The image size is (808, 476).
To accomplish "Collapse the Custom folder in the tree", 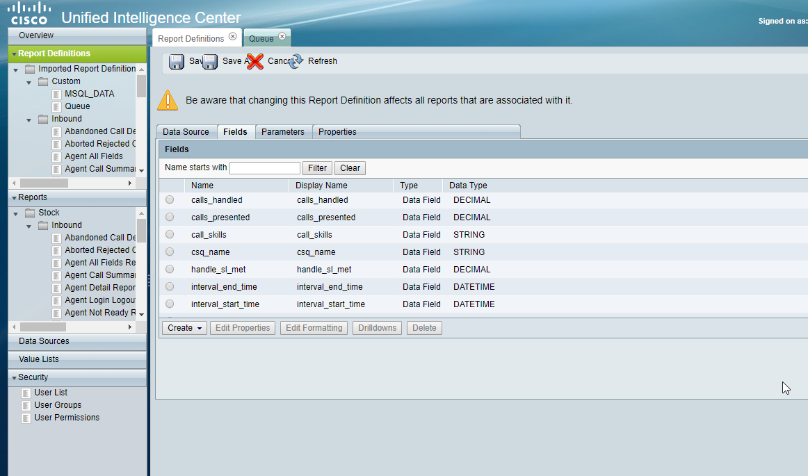I will click(28, 81).
